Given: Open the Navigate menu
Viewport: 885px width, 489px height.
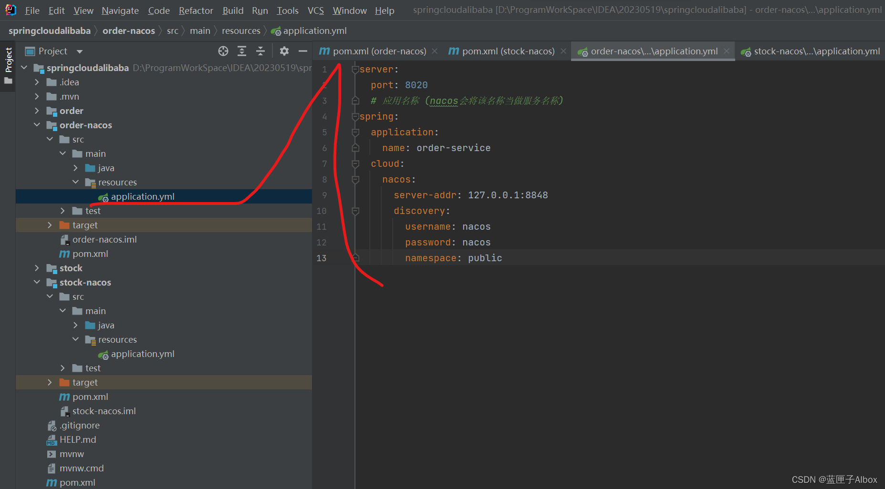Looking at the screenshot, I should (x=120, y=10).
